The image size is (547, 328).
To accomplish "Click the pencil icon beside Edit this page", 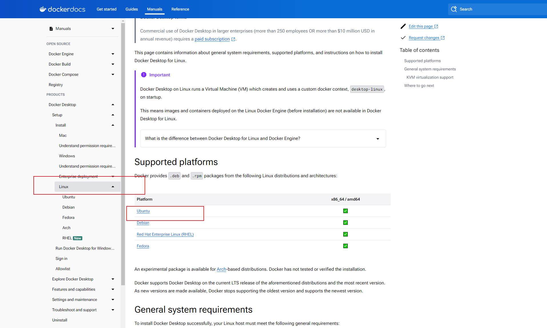I will [403, 26].
